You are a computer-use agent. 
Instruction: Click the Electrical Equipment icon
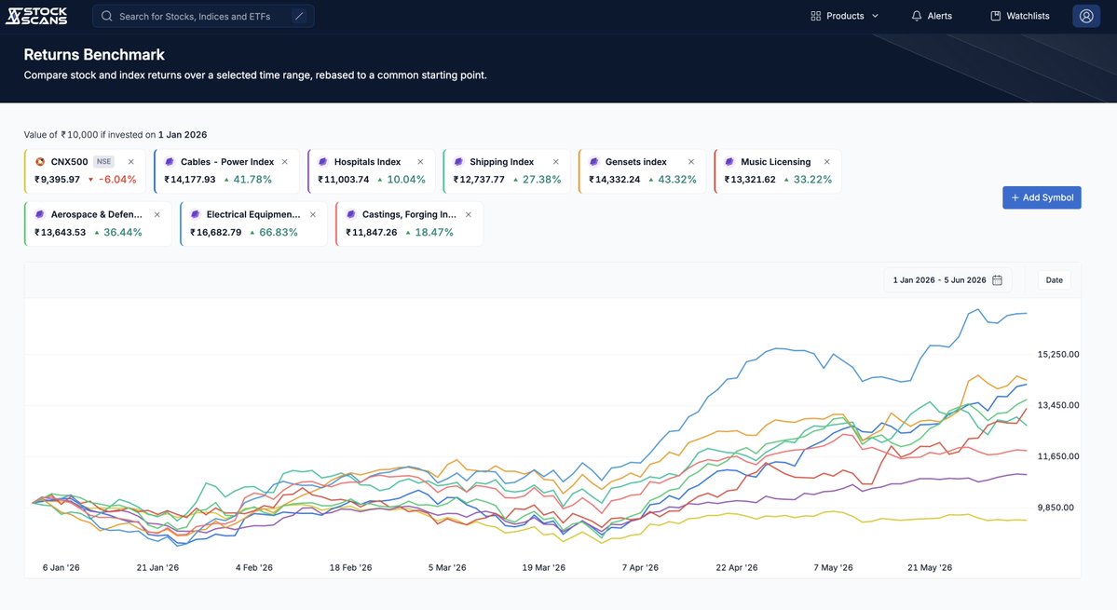click(x=196, y=214)
